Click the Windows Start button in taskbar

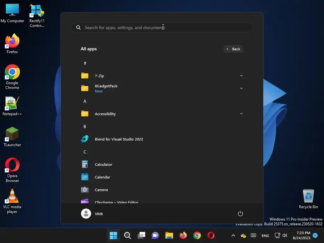point(113,235)
